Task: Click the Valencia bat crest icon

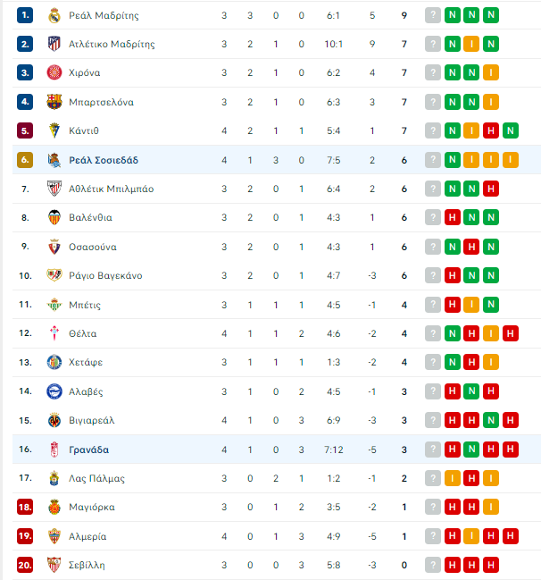Action: coord(54,217)
